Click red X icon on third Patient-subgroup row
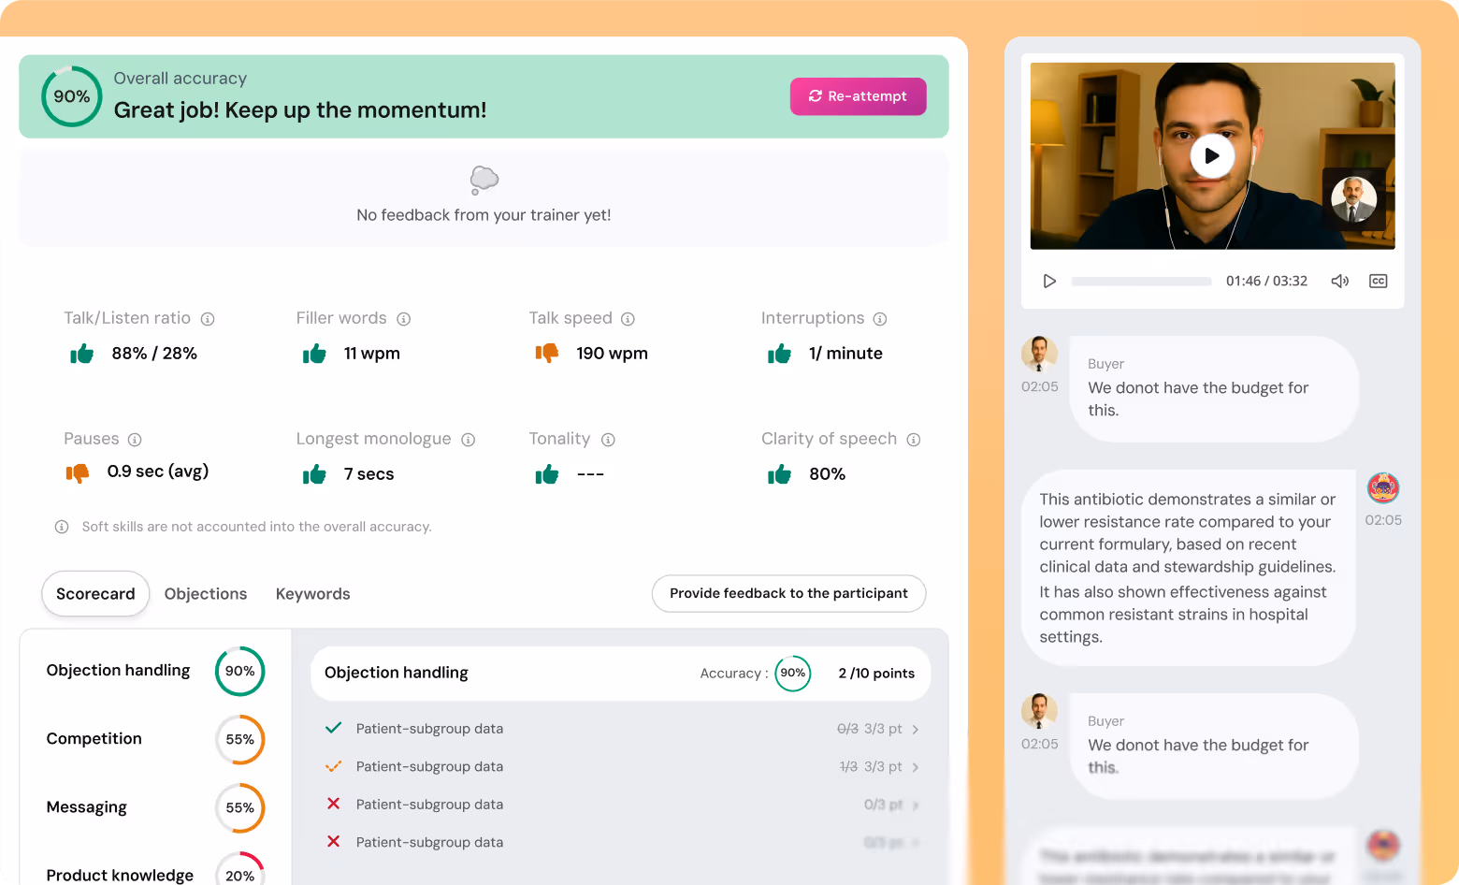The width and height of the screenshot is (1459, 885). [333, 804]
